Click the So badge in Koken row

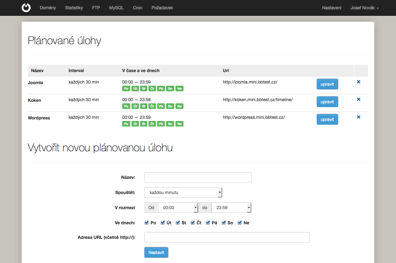coord(170,106)
